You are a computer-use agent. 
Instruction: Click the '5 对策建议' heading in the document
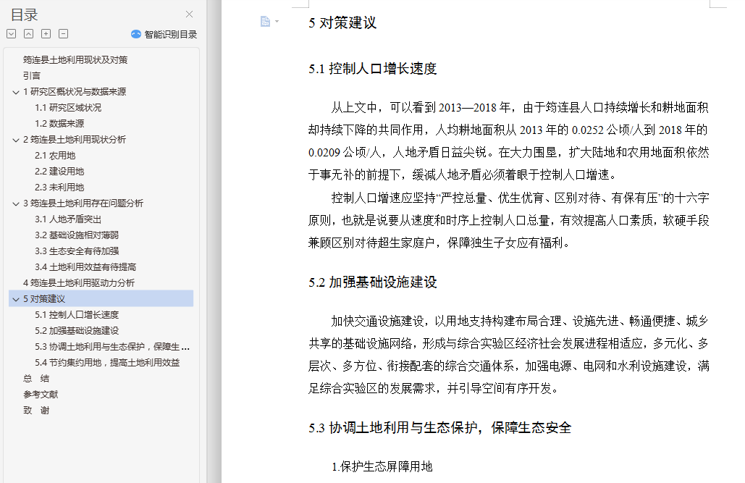tap(342, 23)
